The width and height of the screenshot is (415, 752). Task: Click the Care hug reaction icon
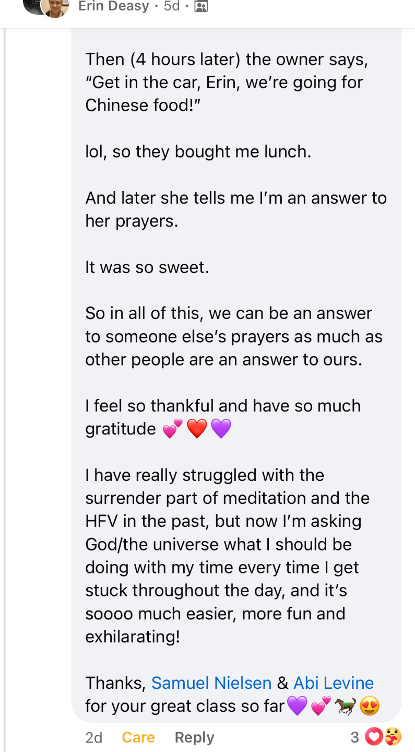coord(393,737)
